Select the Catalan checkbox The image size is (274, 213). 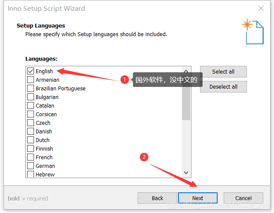click(x=31, y=105)
